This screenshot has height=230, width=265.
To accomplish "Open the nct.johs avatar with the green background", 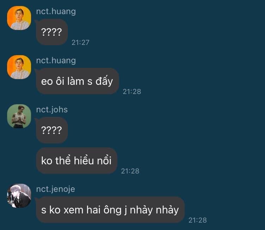I will tap(19, 116).
